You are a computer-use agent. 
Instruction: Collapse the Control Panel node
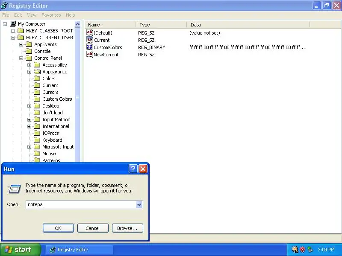(21, 58)
